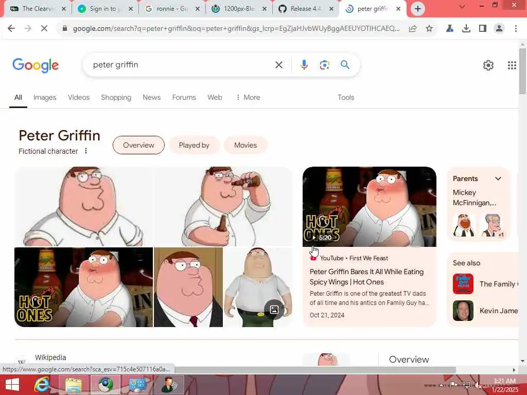Click the address bar URL
The image size is (527, 395).
click(x=236, y=29)
